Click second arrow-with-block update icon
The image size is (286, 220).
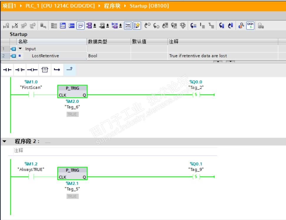tap(174, 26)
